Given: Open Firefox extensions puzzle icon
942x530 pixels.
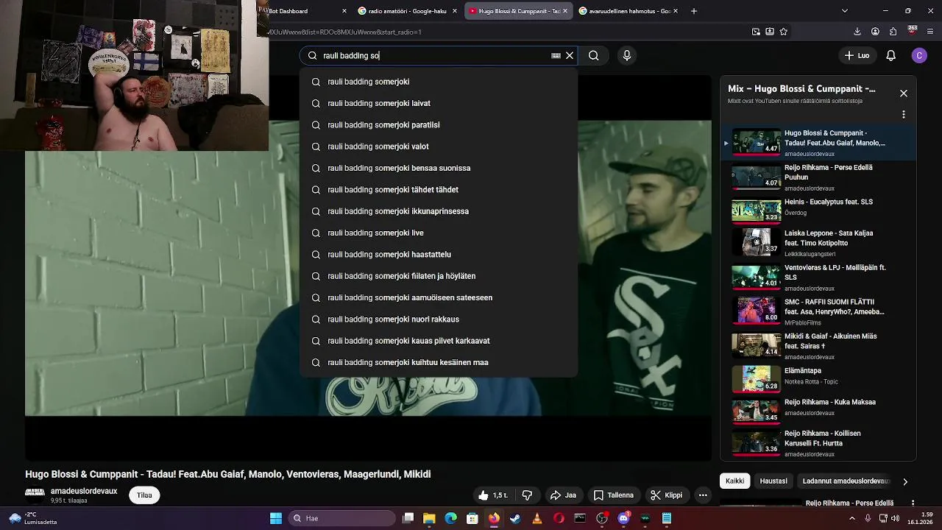Looking at the screenshot, I should pos(893,32).
